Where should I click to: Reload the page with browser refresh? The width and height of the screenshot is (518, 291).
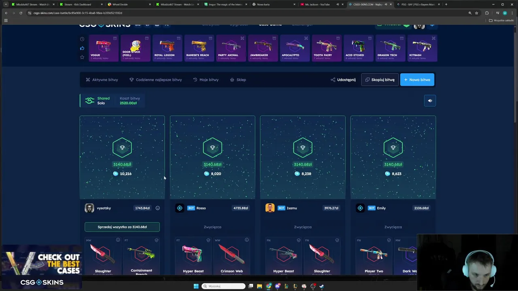pyautogui.click(x=21, y=13)
